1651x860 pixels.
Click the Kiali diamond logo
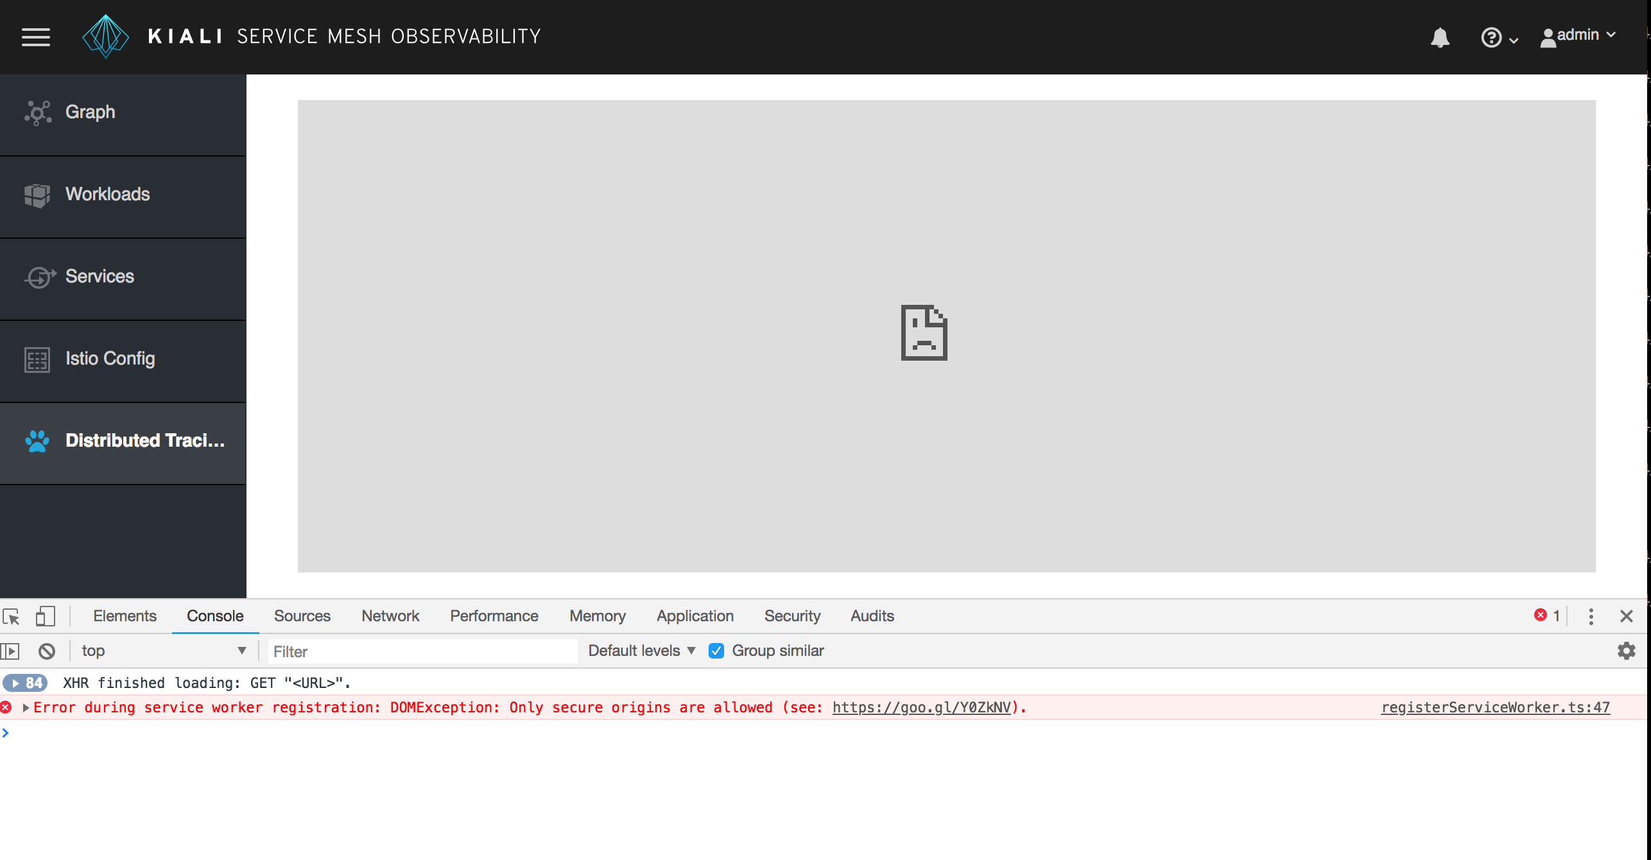pos(106,37)
